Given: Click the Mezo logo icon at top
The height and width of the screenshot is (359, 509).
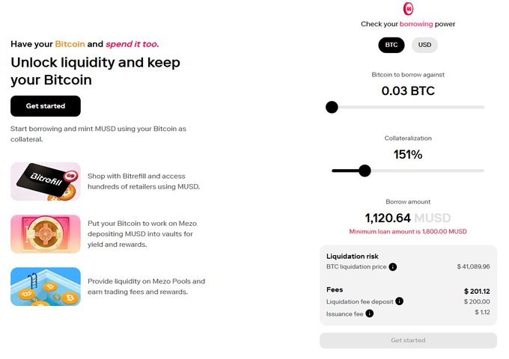Looking at the screenshot, I should (x=408, y=9).
